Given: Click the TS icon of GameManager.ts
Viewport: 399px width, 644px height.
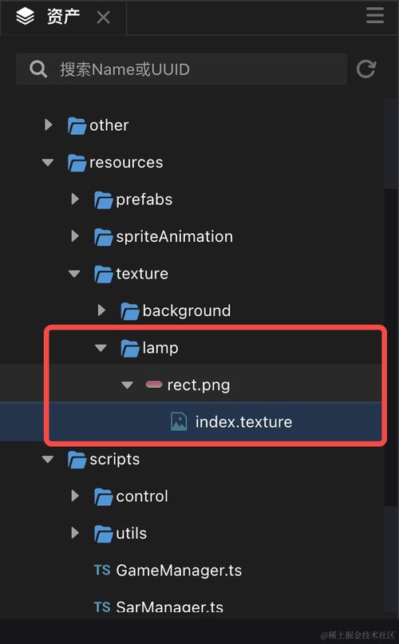Looking at the screenshot, I should pos(102,570).
